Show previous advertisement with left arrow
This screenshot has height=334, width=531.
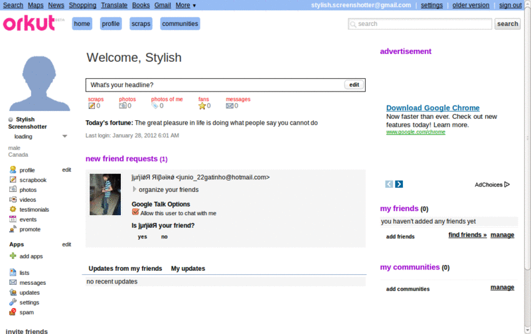(x=389, y=184)
